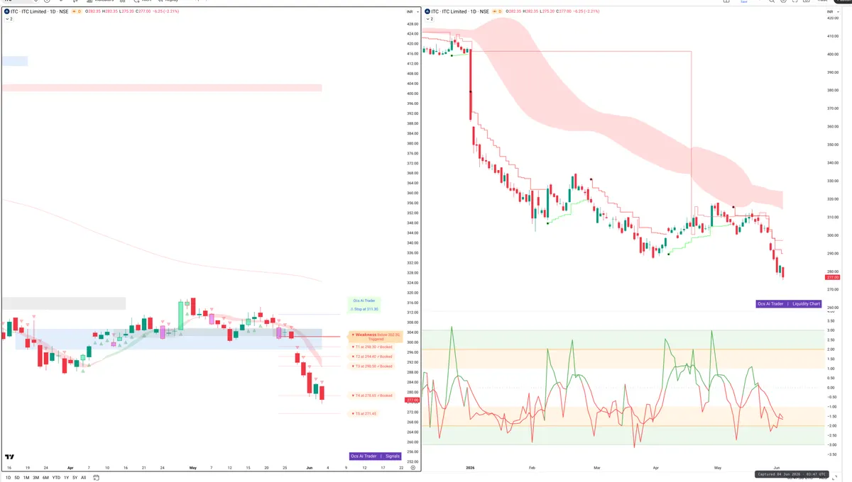Select the 1Y time range
This screenshot has width=852, height=482.
pyautogui.click(x=66, y=478)
